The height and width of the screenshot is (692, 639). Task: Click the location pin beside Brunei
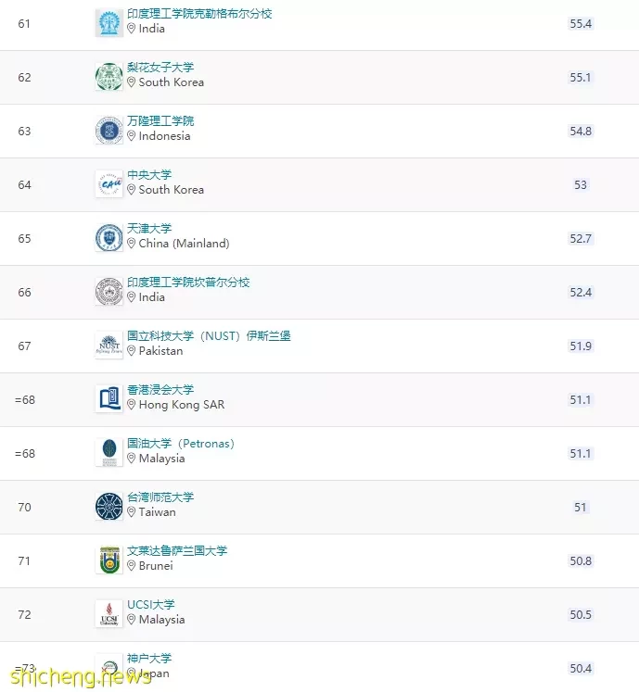[x=132, y=566]
